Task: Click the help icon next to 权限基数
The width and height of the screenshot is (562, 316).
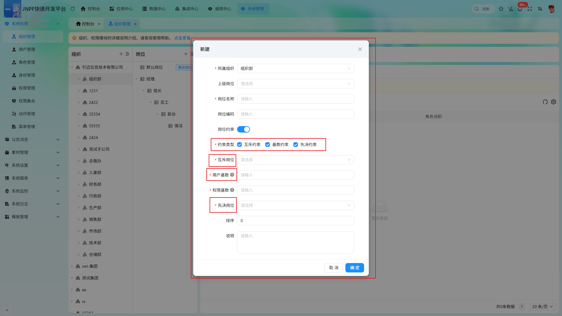Action: [x=232, y=190]
